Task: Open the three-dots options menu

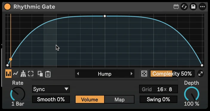Action: (x=202, y=7)
